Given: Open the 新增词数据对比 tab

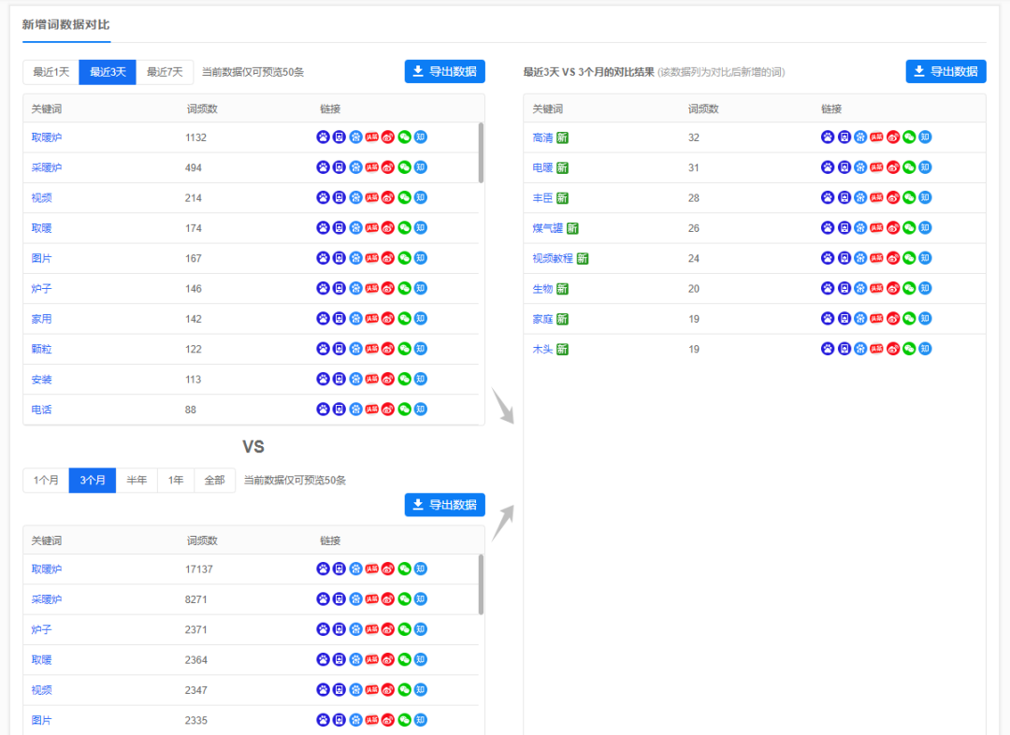Looking at the screenshot, I should click(x=65, y=25).
